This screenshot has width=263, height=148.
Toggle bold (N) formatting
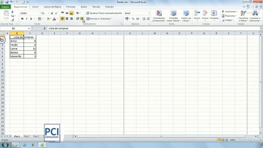(22, 19)
